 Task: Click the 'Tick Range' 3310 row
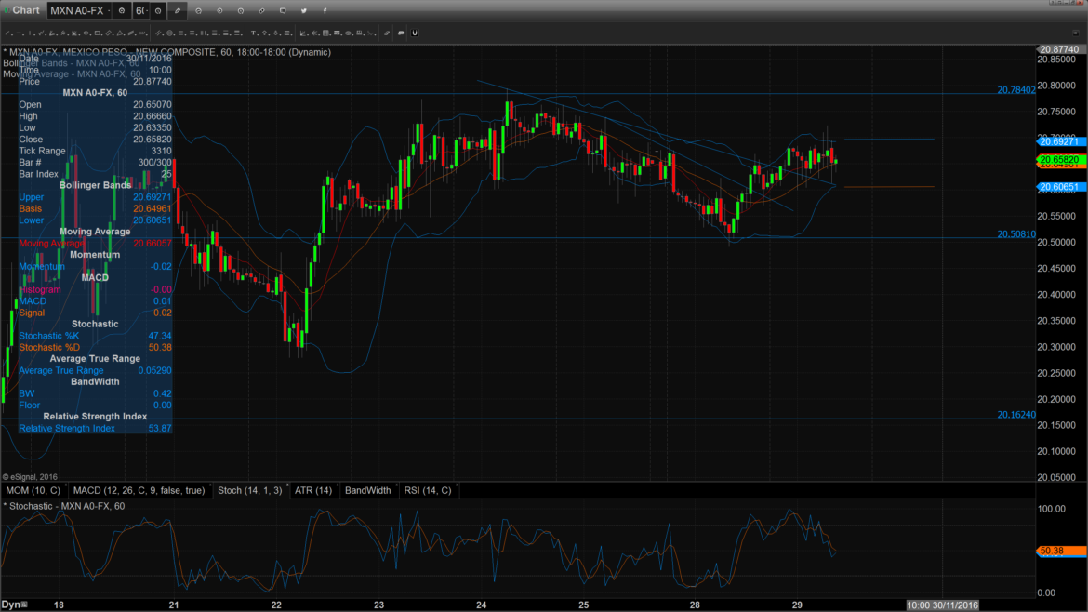95,152
